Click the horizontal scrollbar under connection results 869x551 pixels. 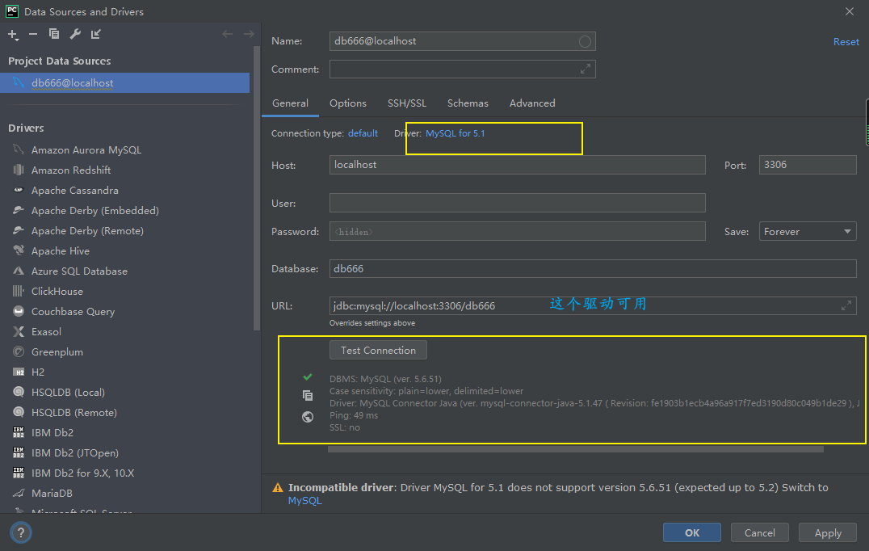(x=575, y=449)
